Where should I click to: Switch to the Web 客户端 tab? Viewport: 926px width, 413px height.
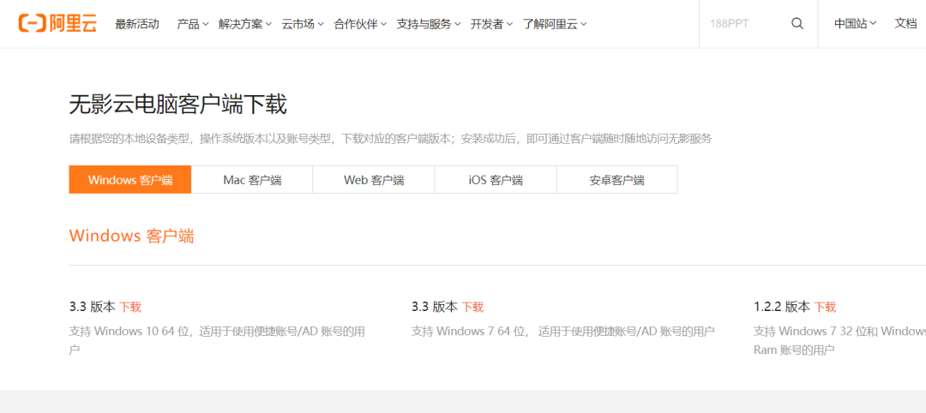click(x=374, y=179)
